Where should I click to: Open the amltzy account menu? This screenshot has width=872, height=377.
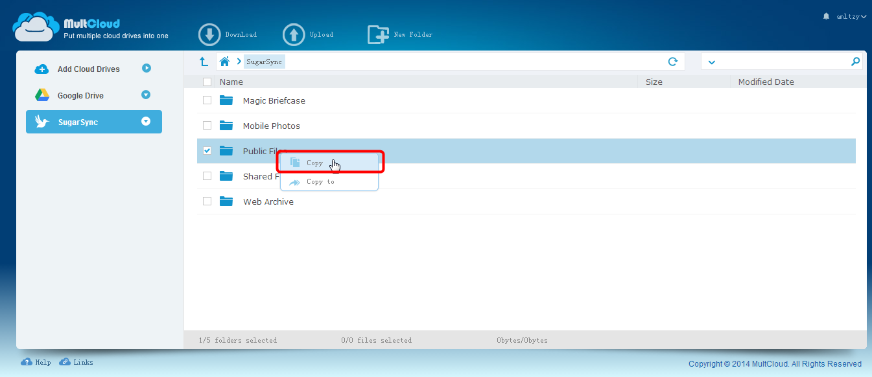(852, 16)
